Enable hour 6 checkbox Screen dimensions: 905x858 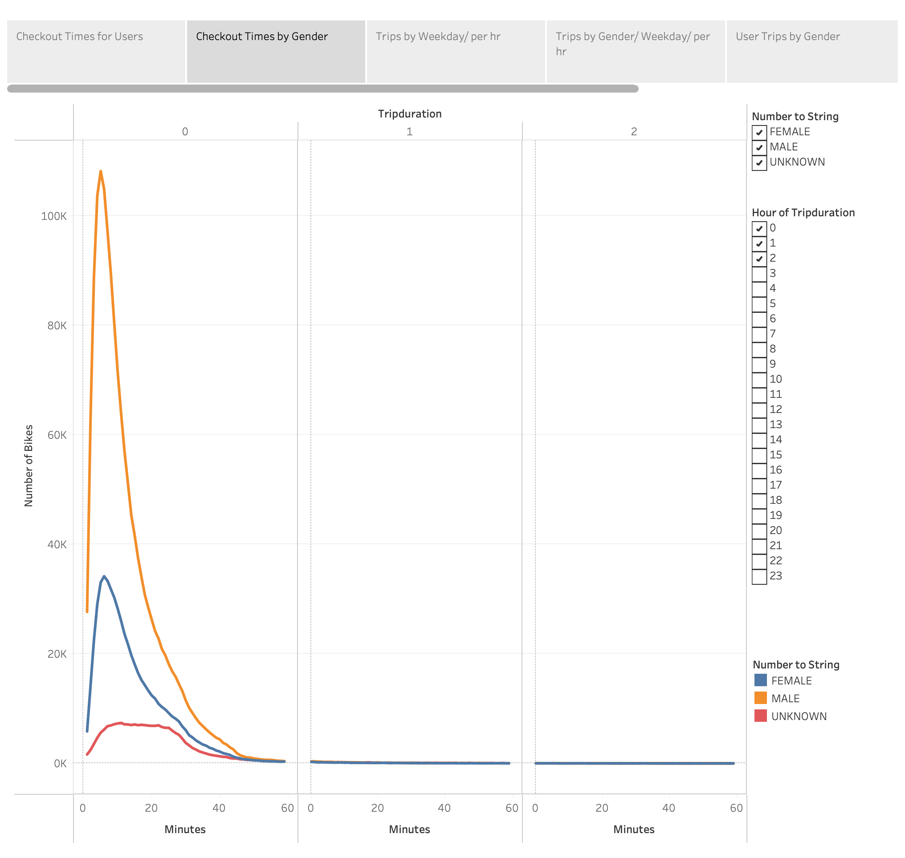759,319
